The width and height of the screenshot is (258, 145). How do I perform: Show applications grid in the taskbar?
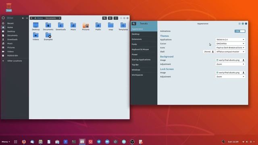pyautogui.click(x=16, y=142)
